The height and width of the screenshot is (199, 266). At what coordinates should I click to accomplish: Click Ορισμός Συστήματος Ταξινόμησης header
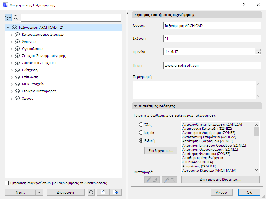(x=197, y=15)
